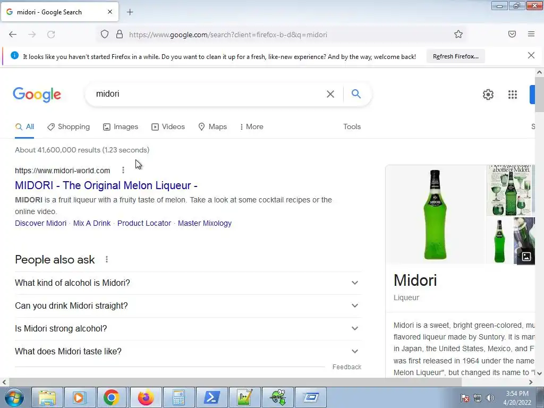Open the tracking protection shield icon
544x408 pixels.
pos(105,34)
